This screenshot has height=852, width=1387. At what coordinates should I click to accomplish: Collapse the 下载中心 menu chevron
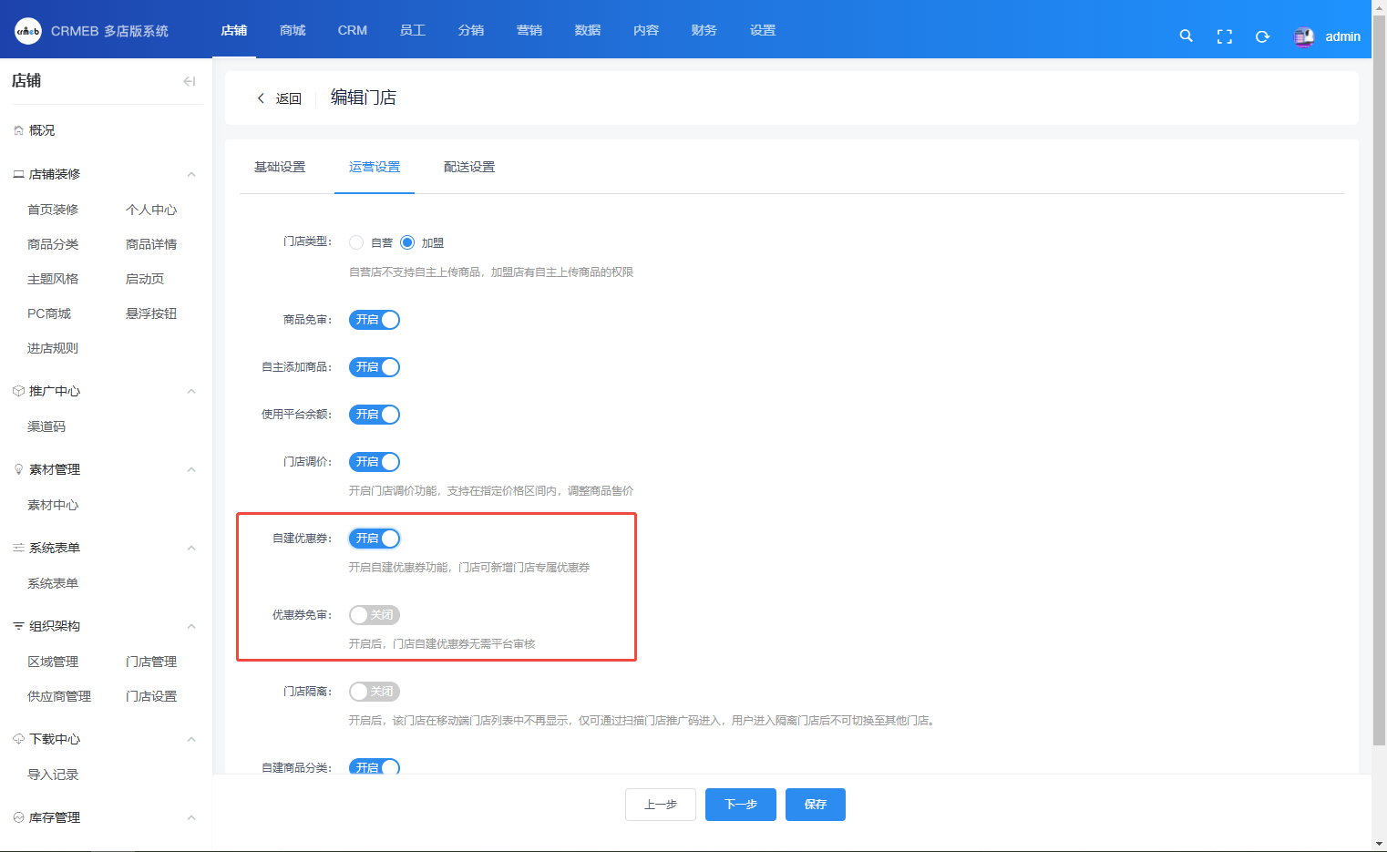[191, 739]
